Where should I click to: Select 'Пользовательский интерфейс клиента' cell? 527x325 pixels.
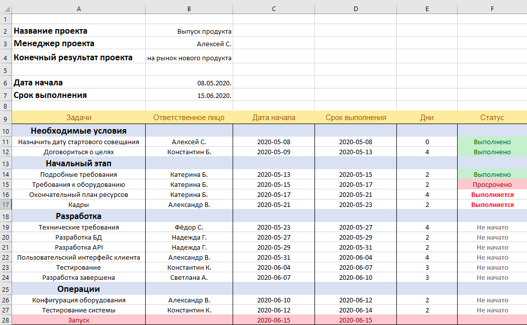(x=79, y=258)
